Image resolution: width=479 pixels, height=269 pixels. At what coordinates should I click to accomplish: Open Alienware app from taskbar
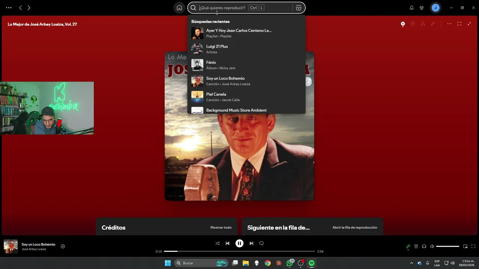(257, 263)
